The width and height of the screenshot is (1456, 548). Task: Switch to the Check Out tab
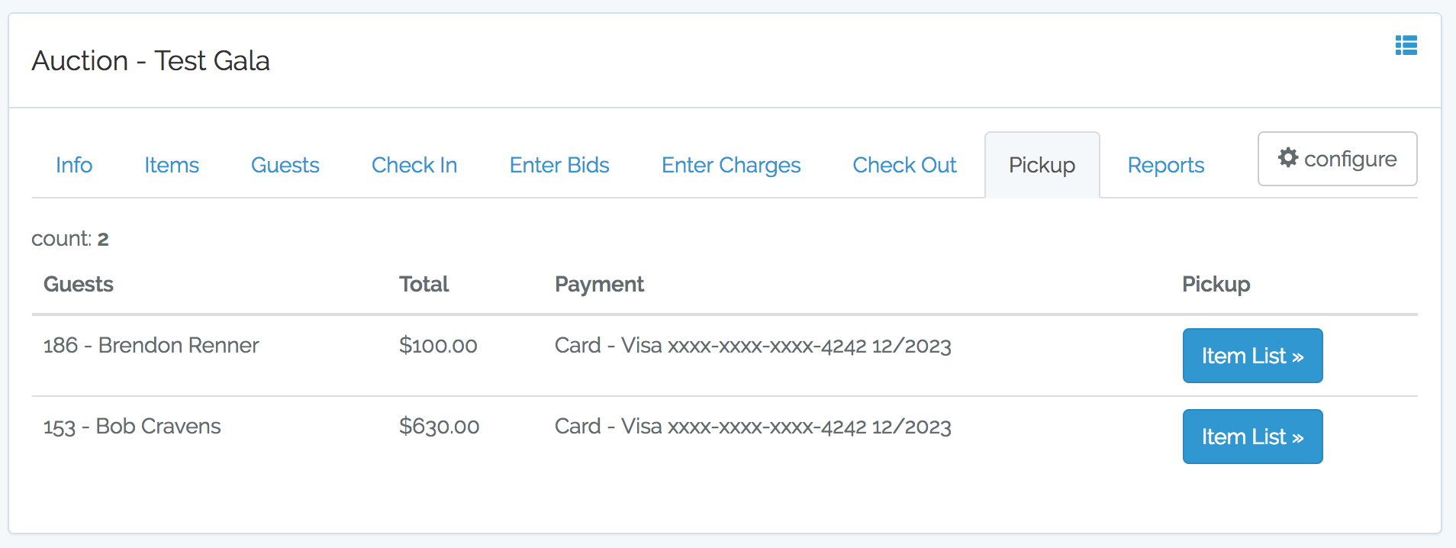pos(904,165)
